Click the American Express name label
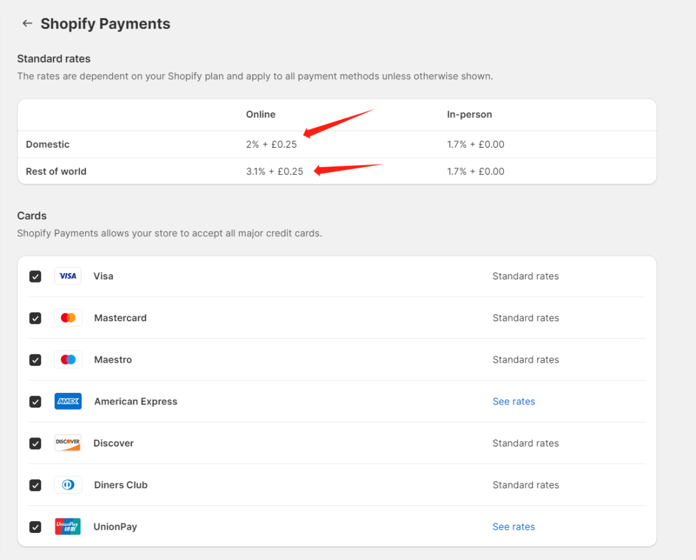 point(135,401)
